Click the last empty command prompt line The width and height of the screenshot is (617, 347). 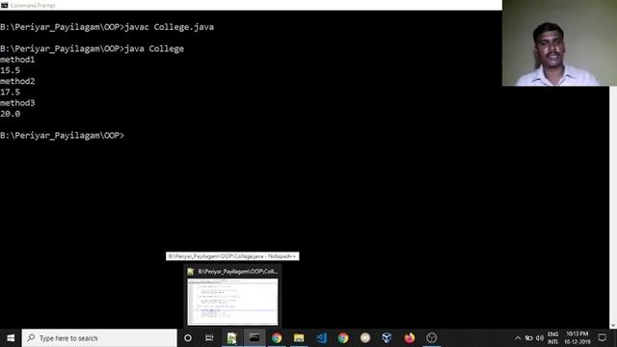[x=62, y=135]
